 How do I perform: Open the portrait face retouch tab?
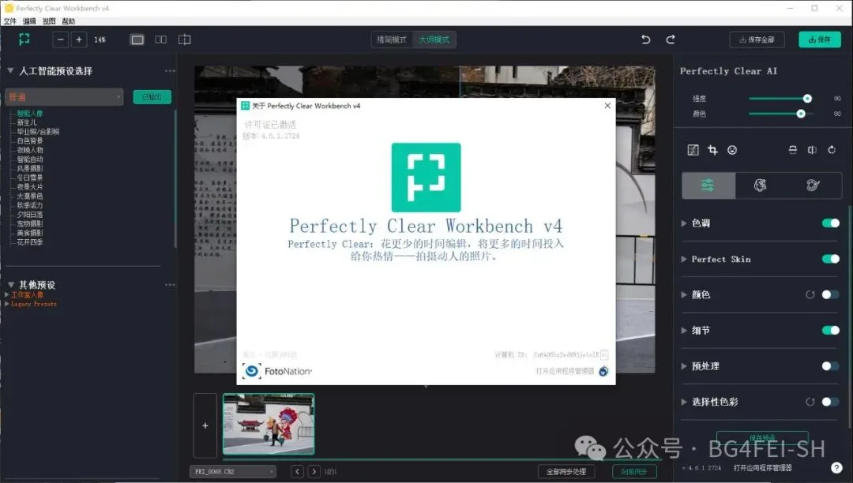[x=761, y=185]
